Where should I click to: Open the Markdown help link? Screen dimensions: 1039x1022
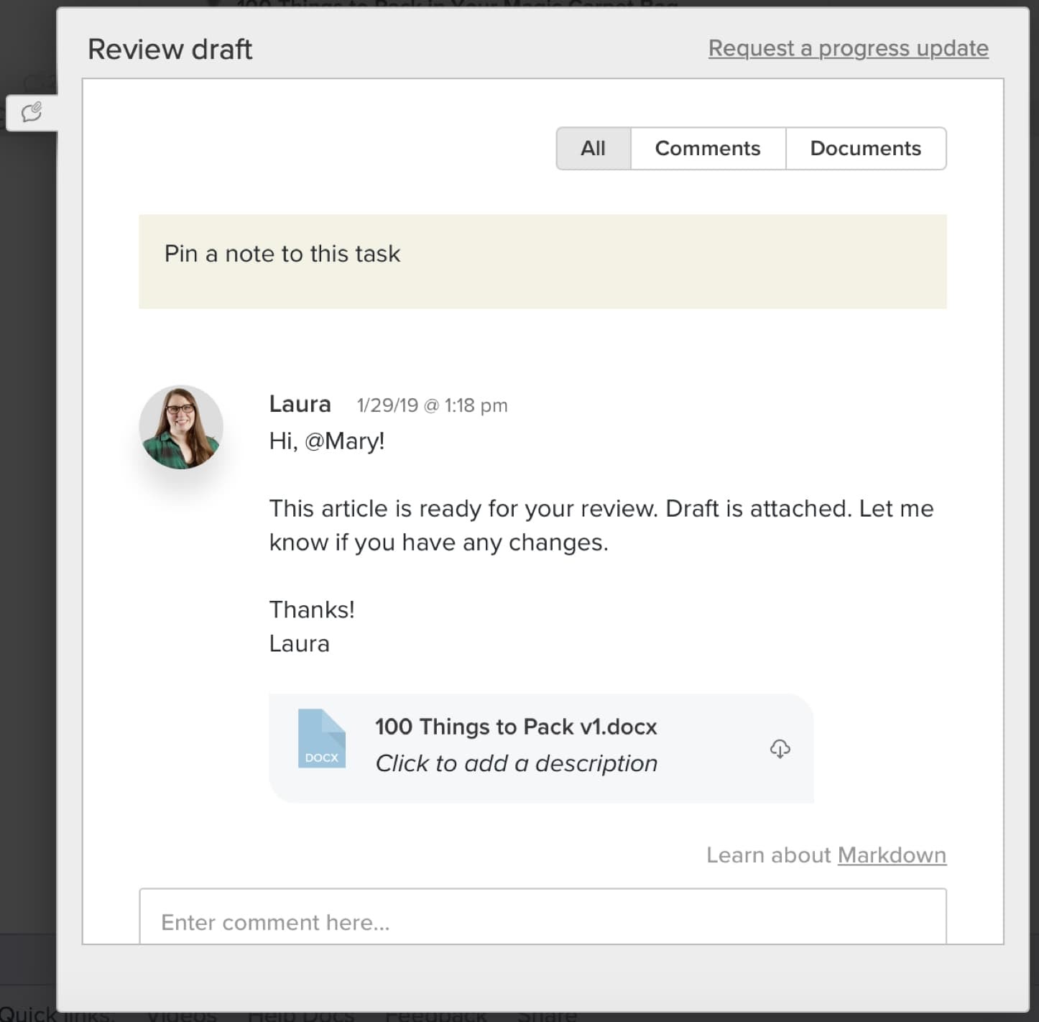tap(891, 855)
